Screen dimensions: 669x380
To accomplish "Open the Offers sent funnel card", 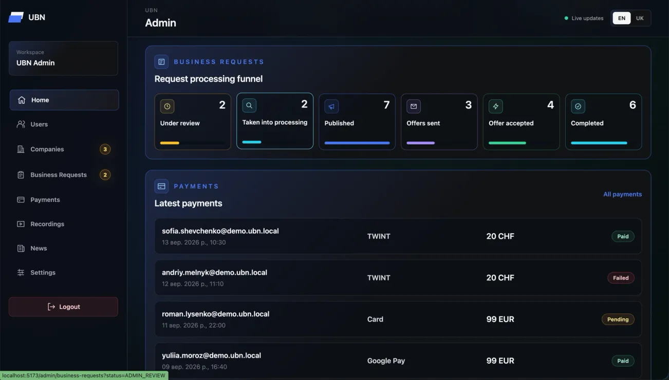I will 439,122.
